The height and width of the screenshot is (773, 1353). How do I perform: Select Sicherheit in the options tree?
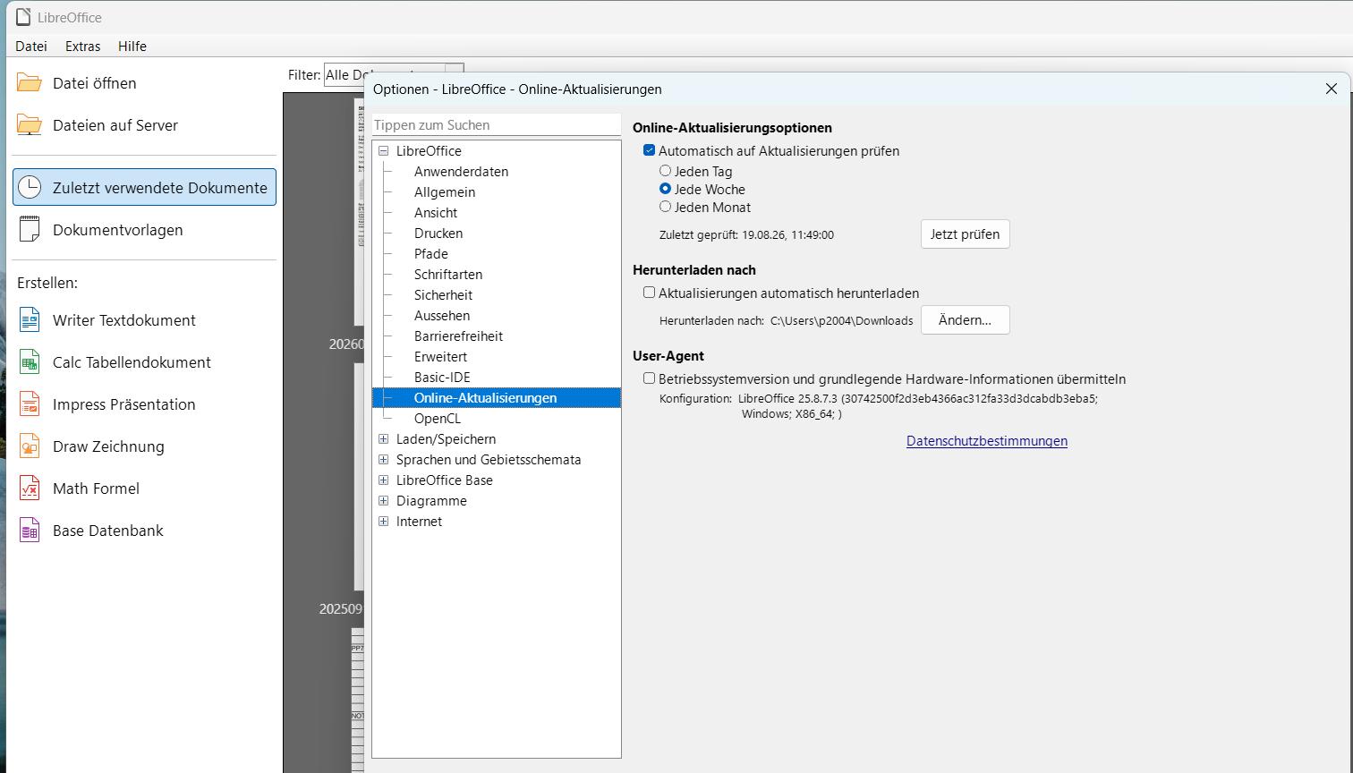point(443,295)
